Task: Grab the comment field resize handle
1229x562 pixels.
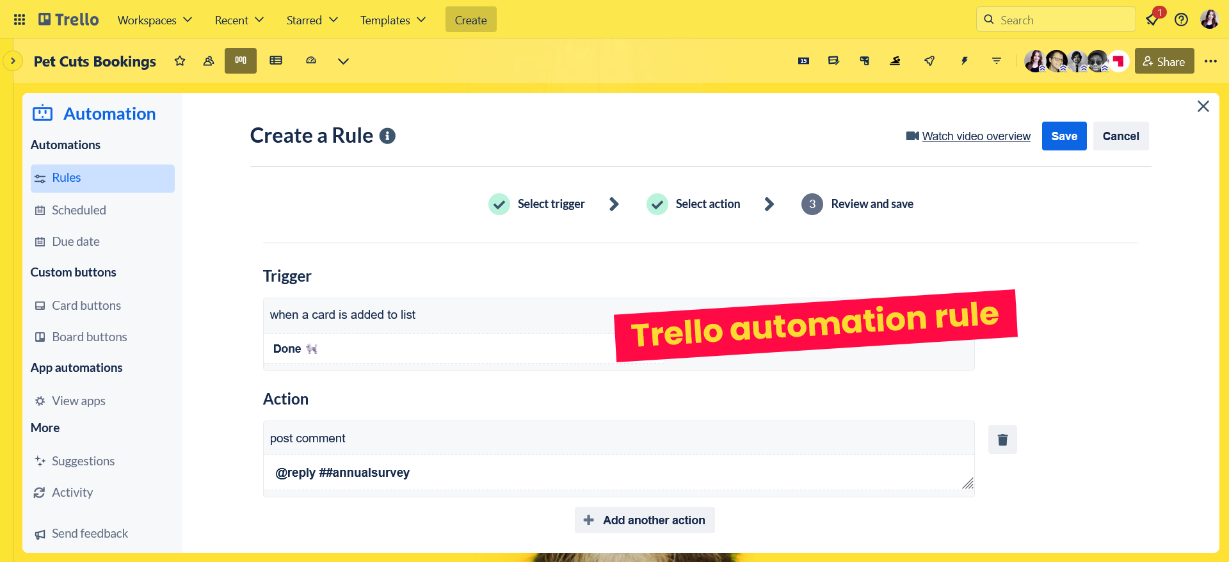Action: (968, 484)
